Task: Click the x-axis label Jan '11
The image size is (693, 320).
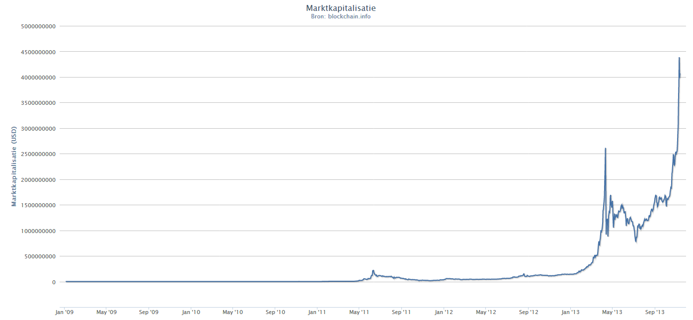Action: [x=317, y=313]
